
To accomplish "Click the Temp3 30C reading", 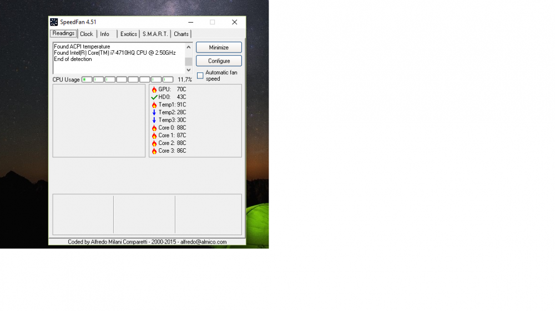I will (172, 121).
